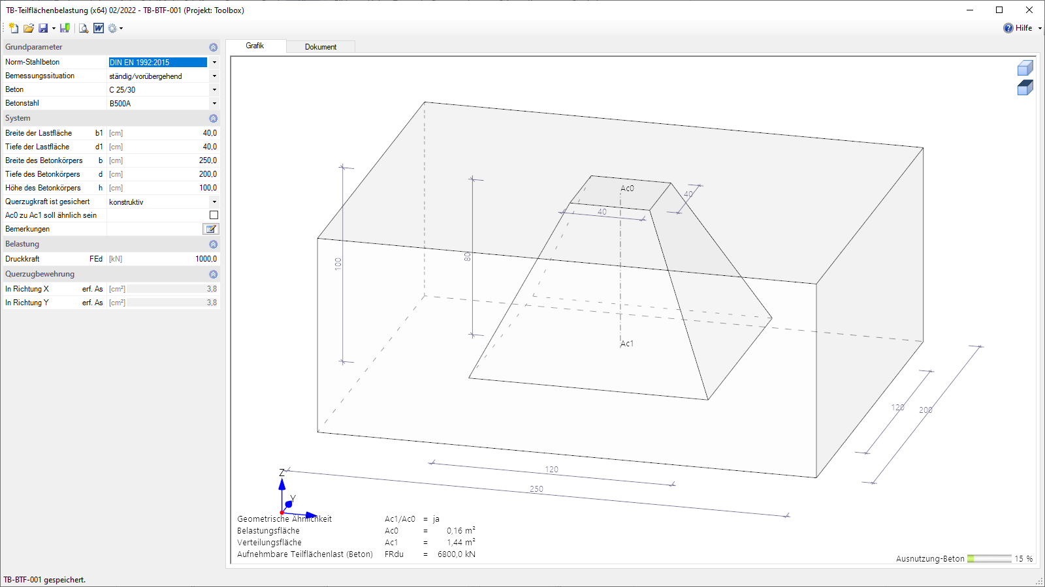The image size is (1045, 587).
Task: Open the Querzugkraft ist gesichert dropdown
Action: coord(214,202)
